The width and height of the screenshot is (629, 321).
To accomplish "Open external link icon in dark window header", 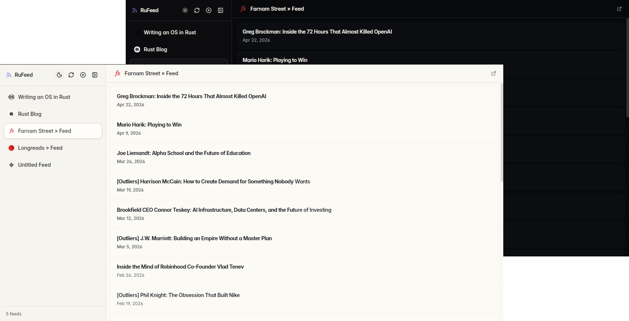I will tap(619, 9).
